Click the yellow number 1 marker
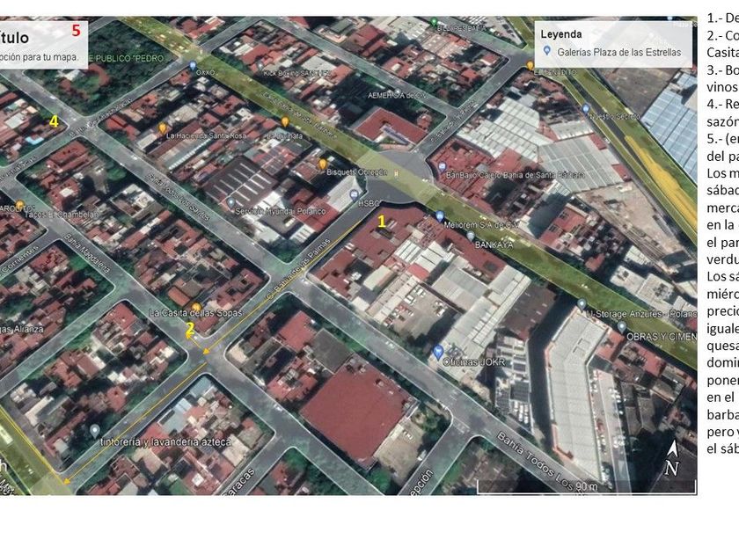 (x=382, y=221)
